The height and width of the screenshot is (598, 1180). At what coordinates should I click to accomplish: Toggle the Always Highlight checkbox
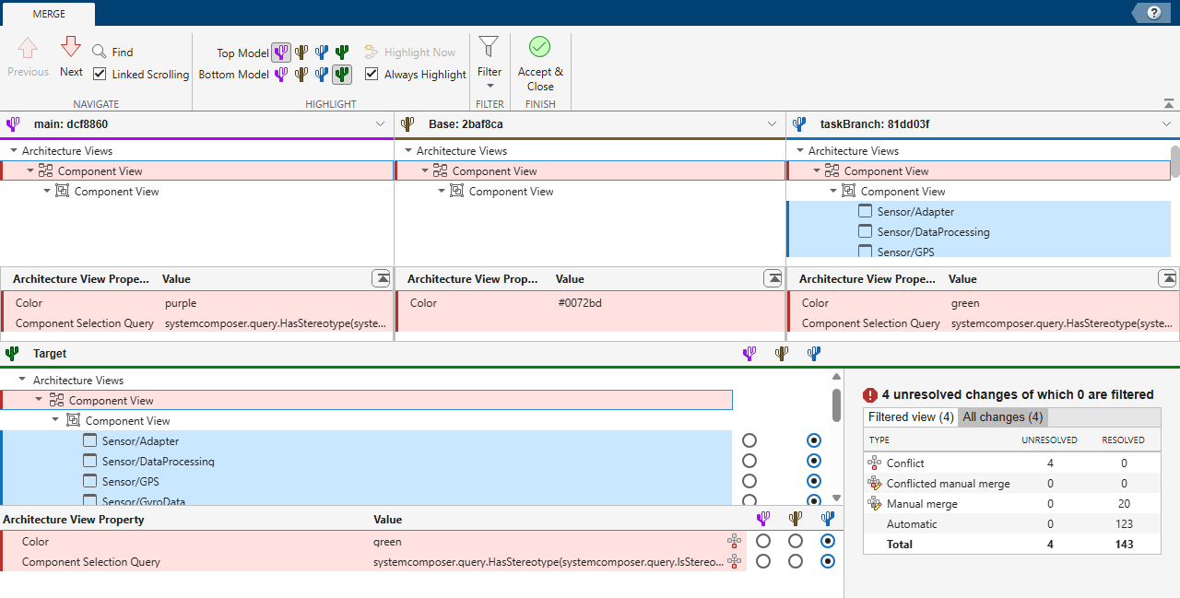(x=372, y=74)
